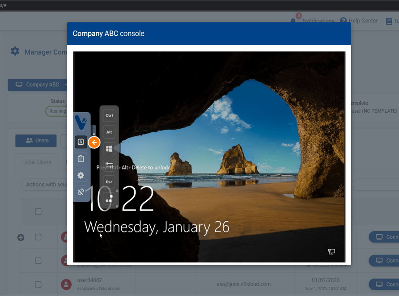Open the clipboard panel in console sidebar
The image size is (399, 296).
(x=81, y=159)
